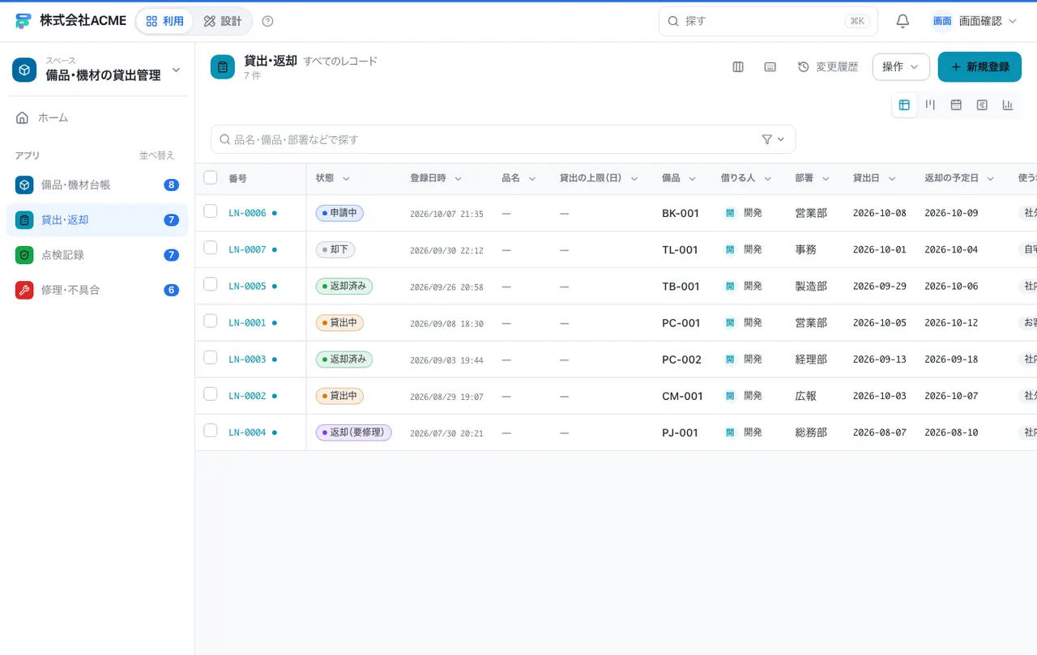The height and width of the screenshot is (655, 1037).
Task: Switch to the list form view icon
Action: pyautogui.click(x=982, y=105)
